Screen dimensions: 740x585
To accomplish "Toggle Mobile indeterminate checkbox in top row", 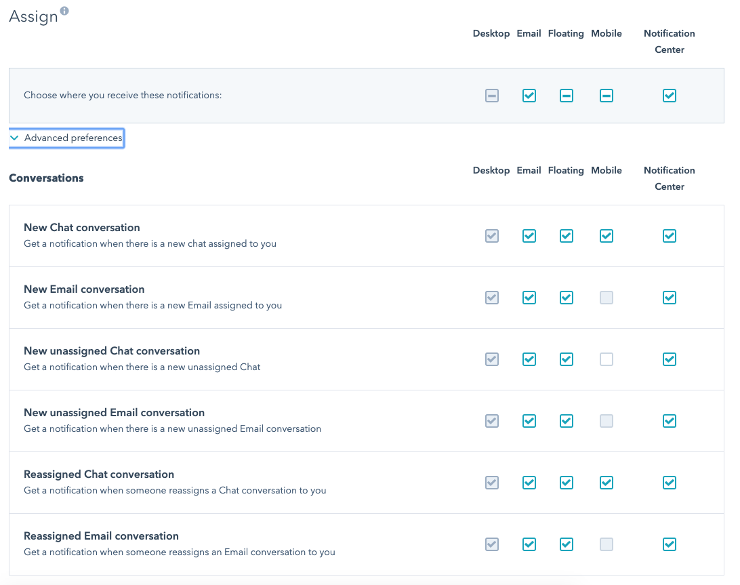I will tap(607, 96).
